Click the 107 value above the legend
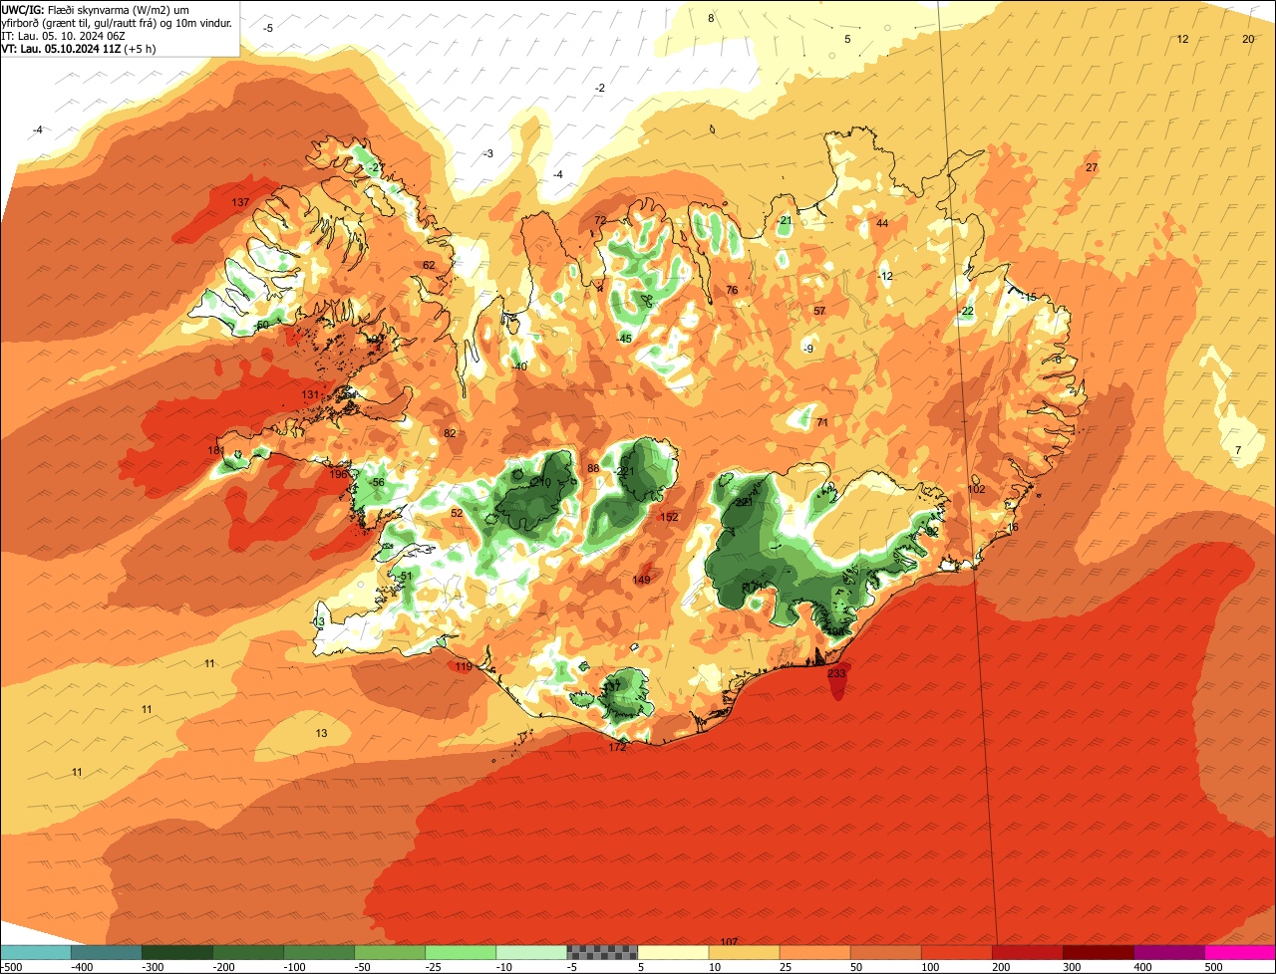 coord(729,942)
